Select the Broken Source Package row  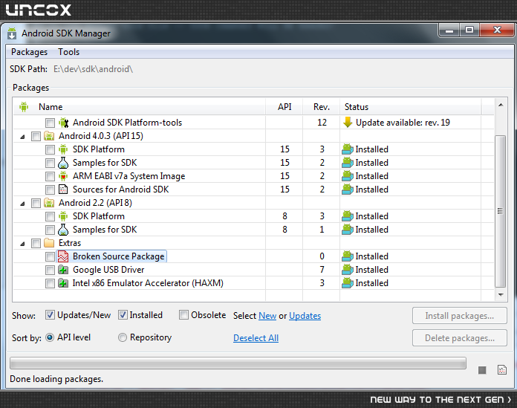pos(253,256)
